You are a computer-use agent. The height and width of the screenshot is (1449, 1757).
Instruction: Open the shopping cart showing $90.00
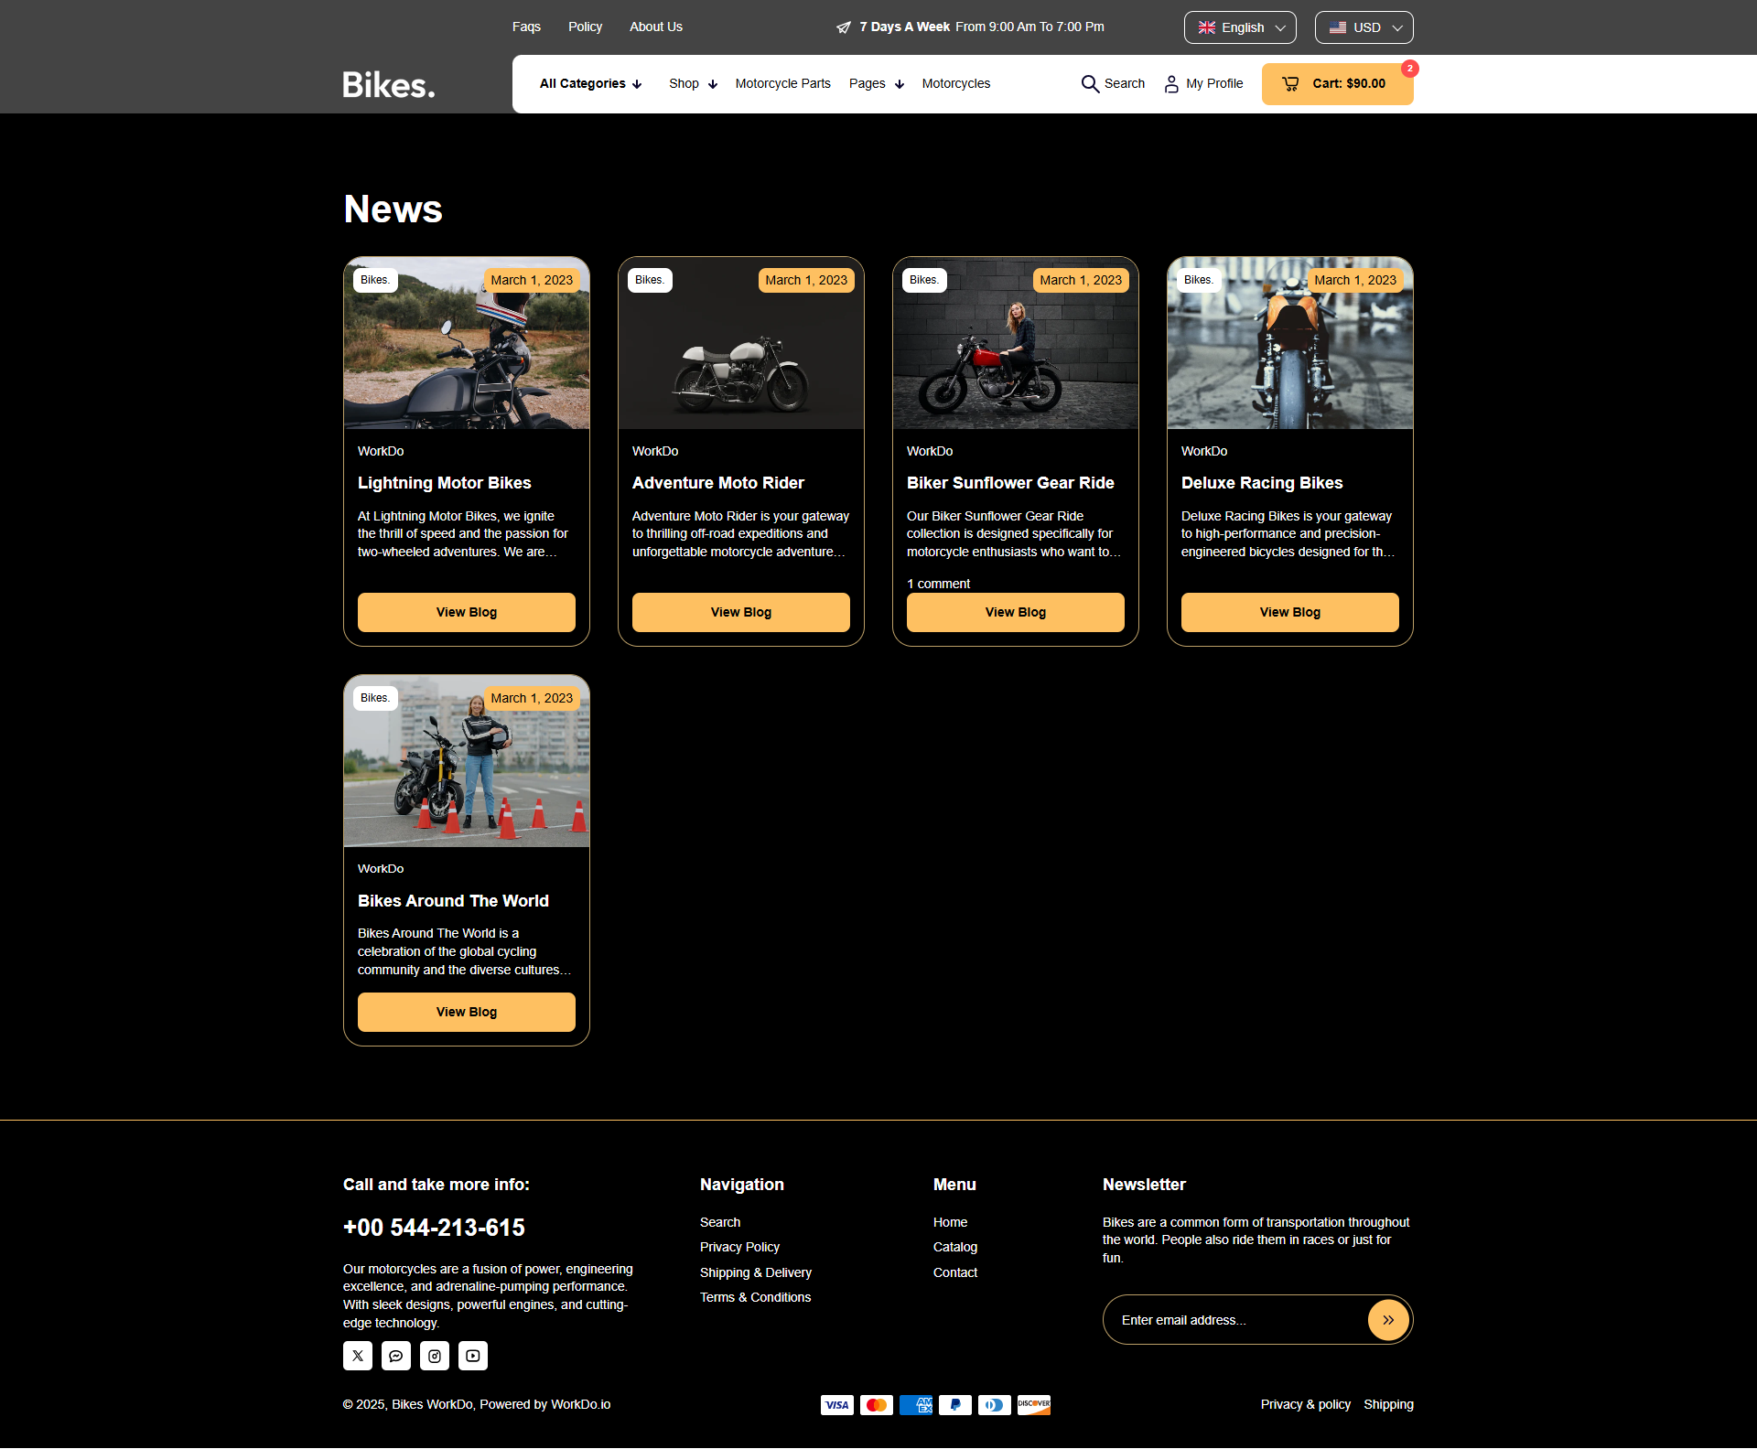click(x=1337, y=83)
